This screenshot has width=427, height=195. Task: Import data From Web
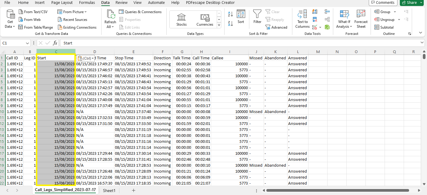30,20
